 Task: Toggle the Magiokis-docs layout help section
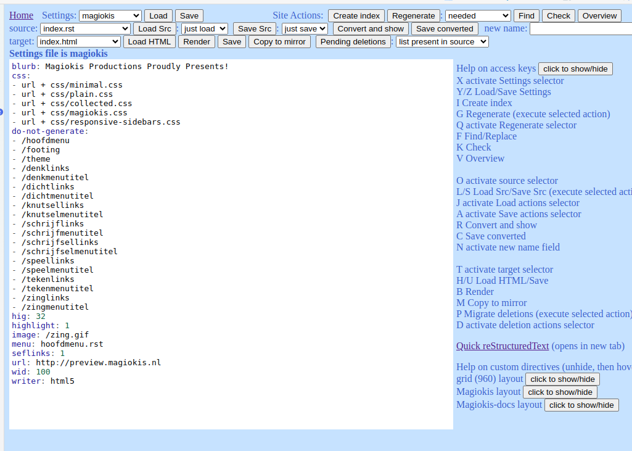point(581,405)
